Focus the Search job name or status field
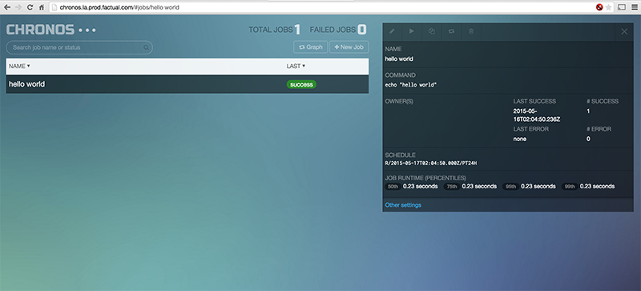This screenshot has width=641, height=291. tap(79, 47)
